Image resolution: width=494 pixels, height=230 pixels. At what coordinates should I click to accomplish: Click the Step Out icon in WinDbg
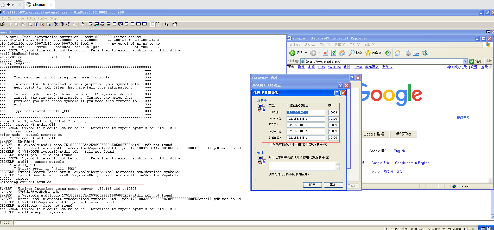tap(68, 24)
